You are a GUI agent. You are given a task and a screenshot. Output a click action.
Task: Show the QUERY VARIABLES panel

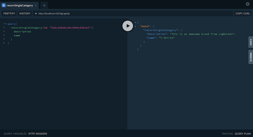(15, 134)
